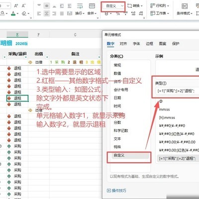Open 出借 column filter arrow
This screenshot has width=199, height=199.
point(47,57)
